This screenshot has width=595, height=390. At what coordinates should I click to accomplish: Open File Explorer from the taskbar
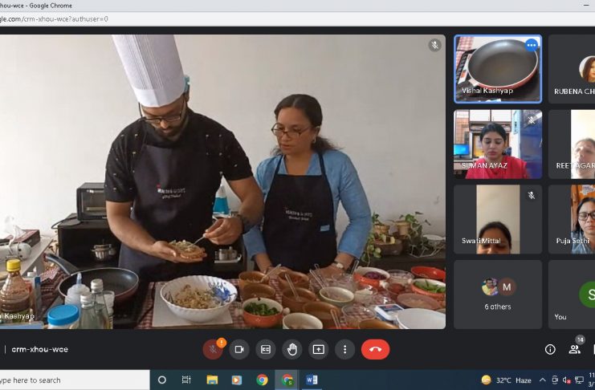tap(212, 380)
